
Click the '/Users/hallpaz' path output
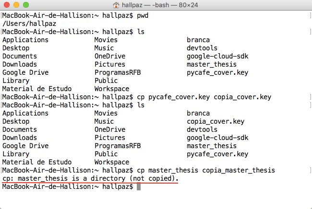29,23
